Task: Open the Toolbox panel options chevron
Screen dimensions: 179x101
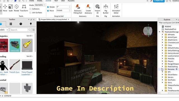Action: 29,20
